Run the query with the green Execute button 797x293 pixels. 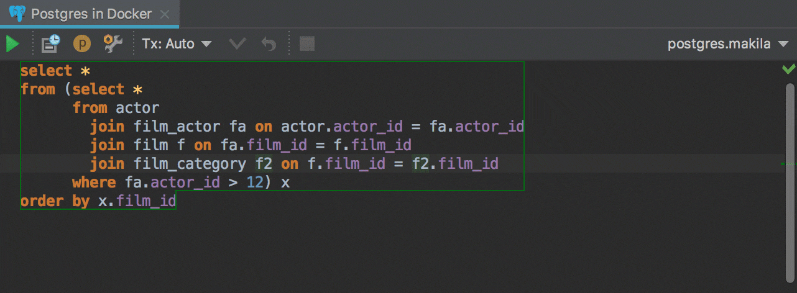coord(12,44)
